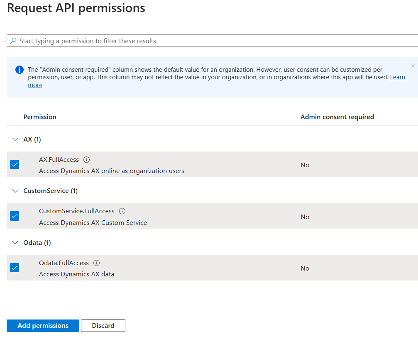Viewport: 418px width, 339px height.
Task: Collapse the AX (1) permission group
Action: point(15,139)
